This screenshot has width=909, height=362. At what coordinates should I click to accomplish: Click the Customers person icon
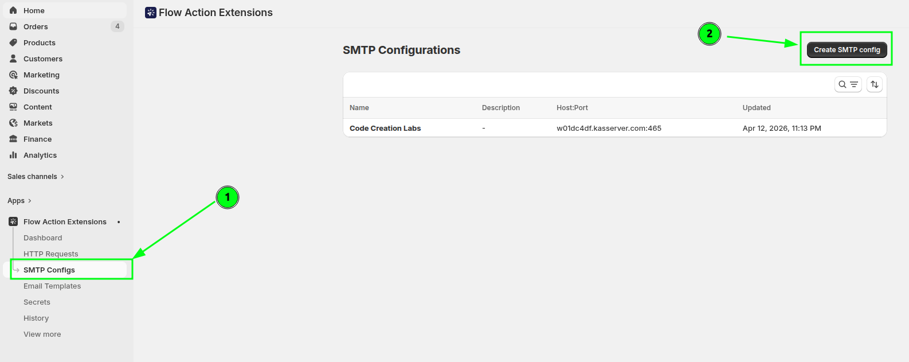13,59
